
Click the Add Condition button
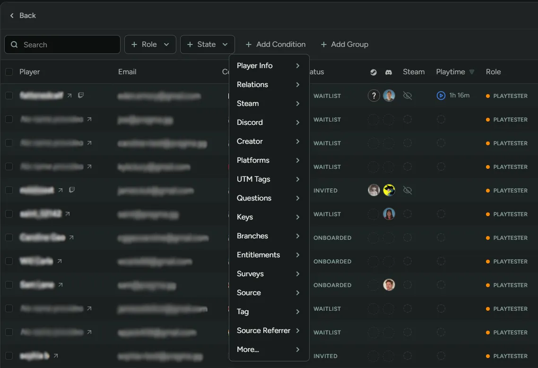pyautogui.click(x=276, y=44)
